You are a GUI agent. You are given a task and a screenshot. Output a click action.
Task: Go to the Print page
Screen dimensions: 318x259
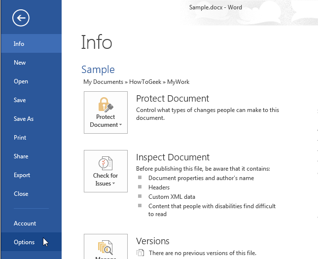point(20,138)
